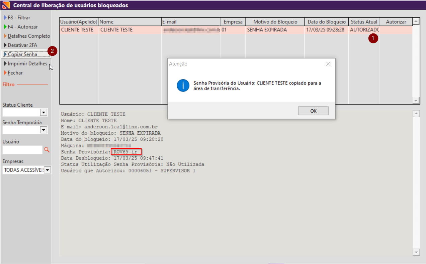Screen dimensions: 426x264
Task: Click the blue arrow icon before F8 - Filtrar
Action: click(x=5, y=17)
